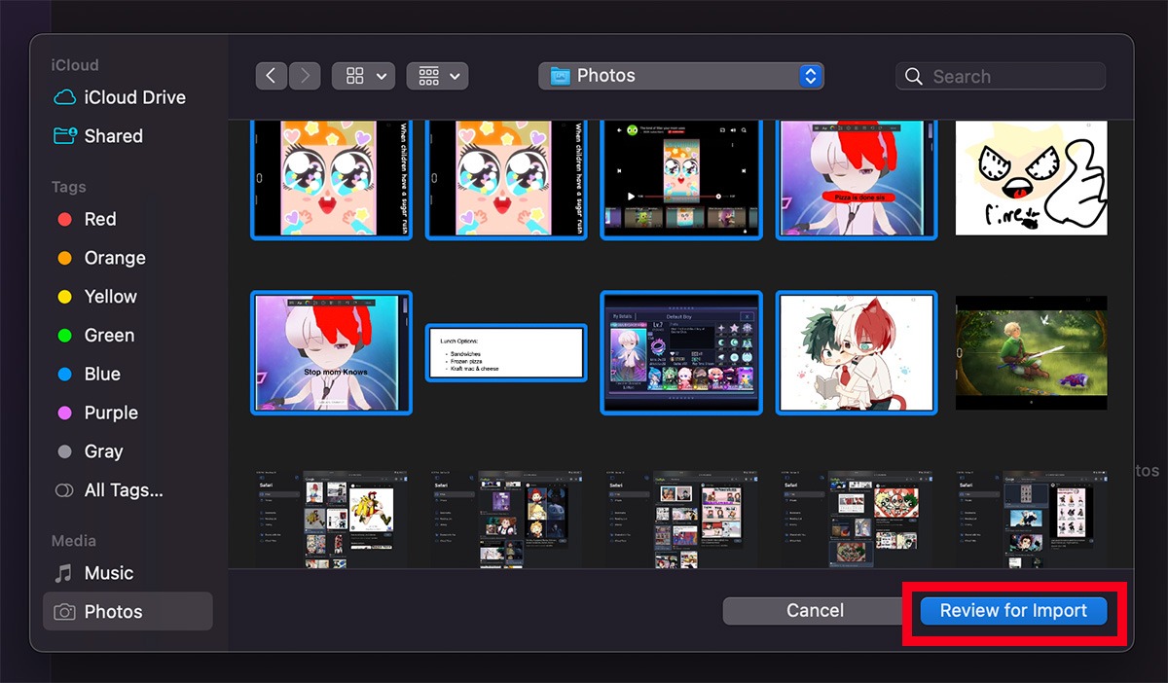Screen dimensions: 1168x683
Task: Open the Photos folder location dropdown
Action: 680,75
